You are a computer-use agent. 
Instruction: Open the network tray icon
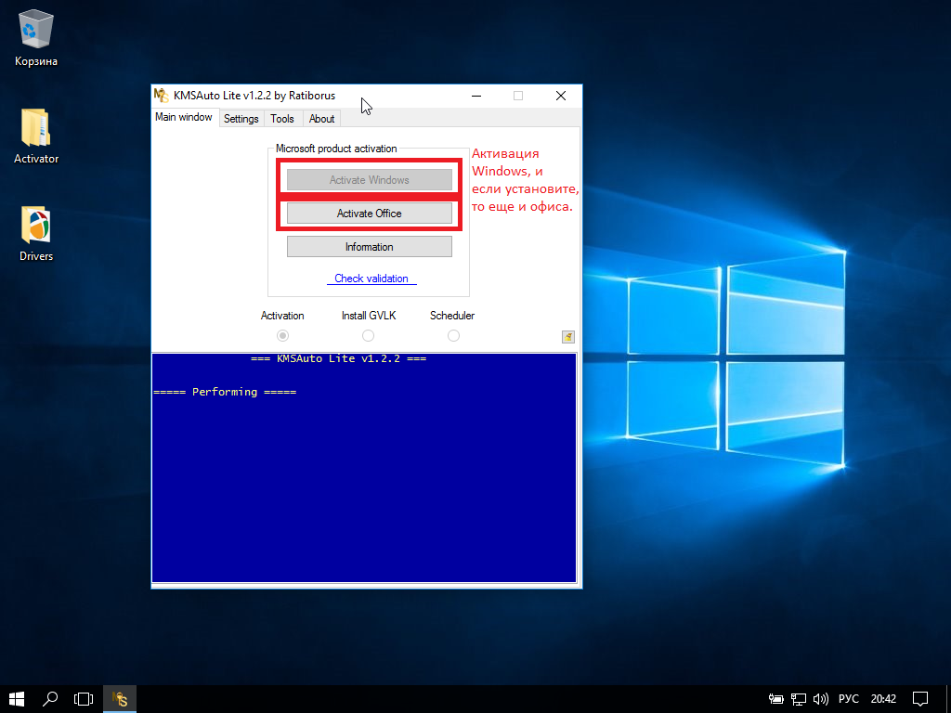point(798,699)
